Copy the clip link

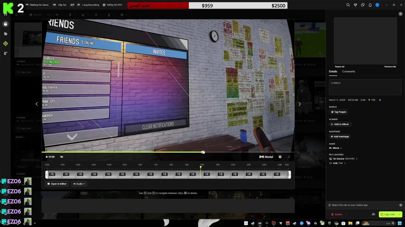click(388, 214)
